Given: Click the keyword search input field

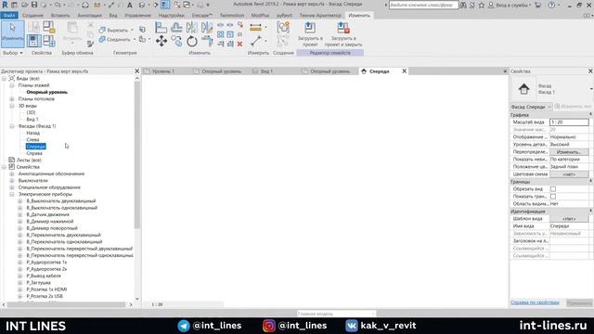Looking at the screenshot, I should pyautogui.click(x=423, y=5).
